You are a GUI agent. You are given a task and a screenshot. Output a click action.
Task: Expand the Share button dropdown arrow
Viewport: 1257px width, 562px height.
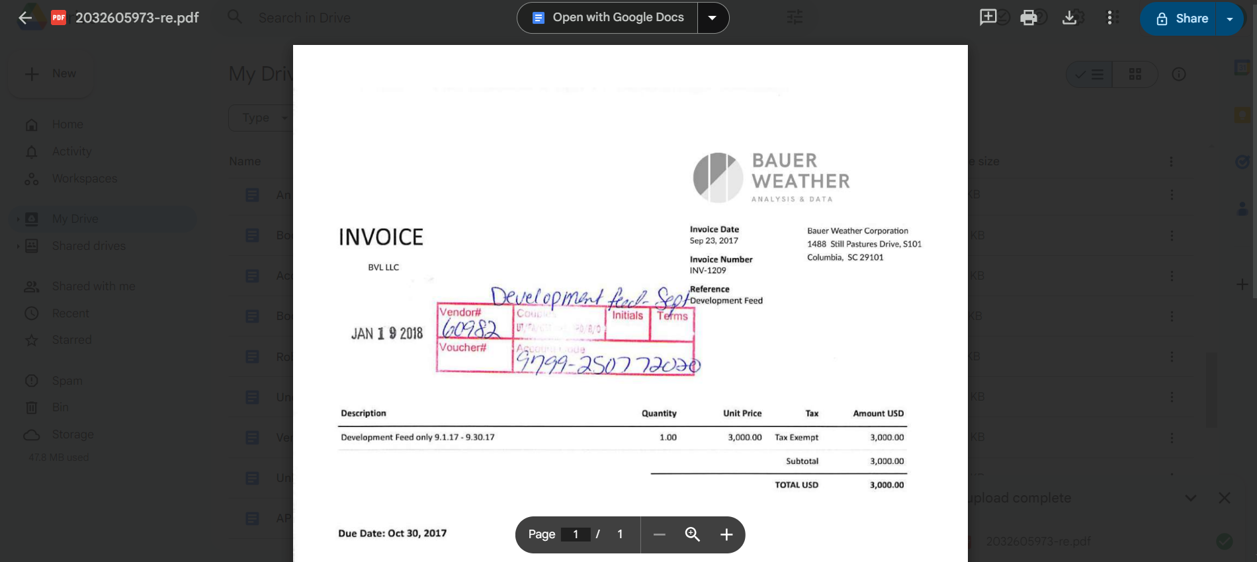1230,19
